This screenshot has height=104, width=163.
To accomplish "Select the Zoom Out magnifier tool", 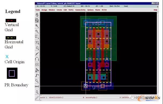I will (x=37, y=32).
